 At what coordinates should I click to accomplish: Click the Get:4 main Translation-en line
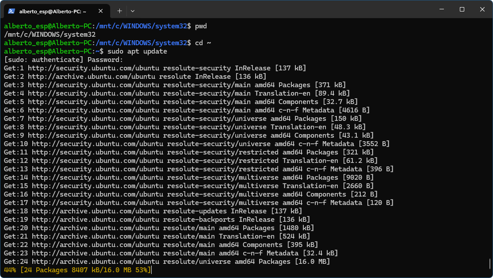(x=177, y=93)
